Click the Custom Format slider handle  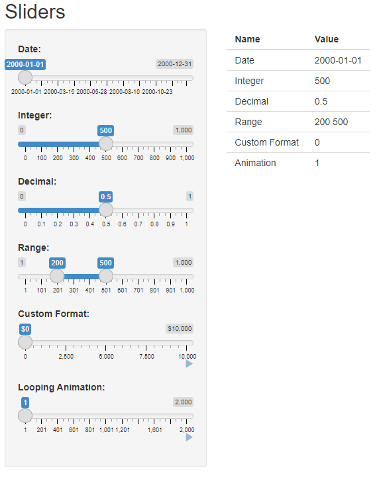[25, 342]
